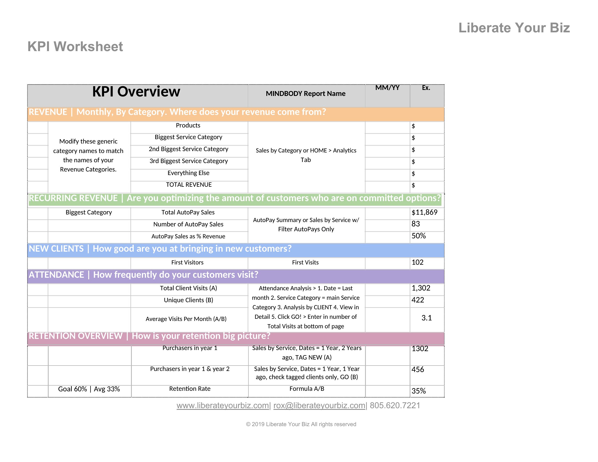Open the www.liberateyourbiz.com link

click(223, 405)
